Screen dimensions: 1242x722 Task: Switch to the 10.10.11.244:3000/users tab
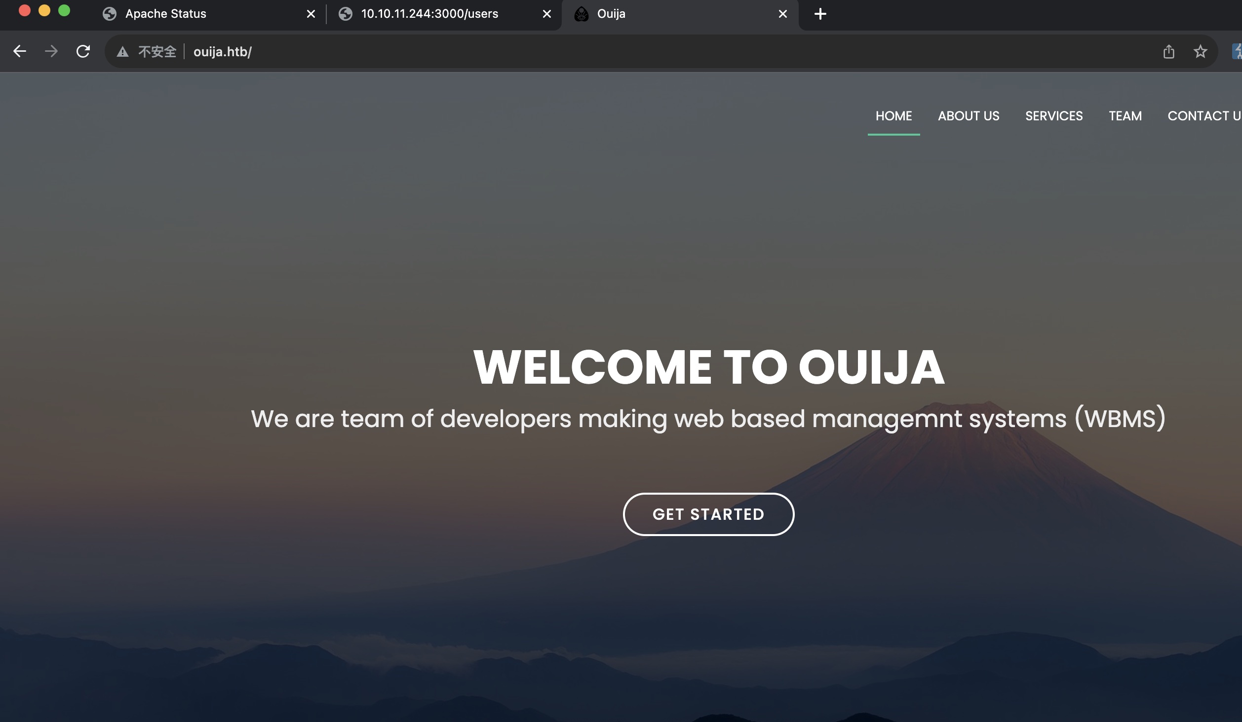429,14
